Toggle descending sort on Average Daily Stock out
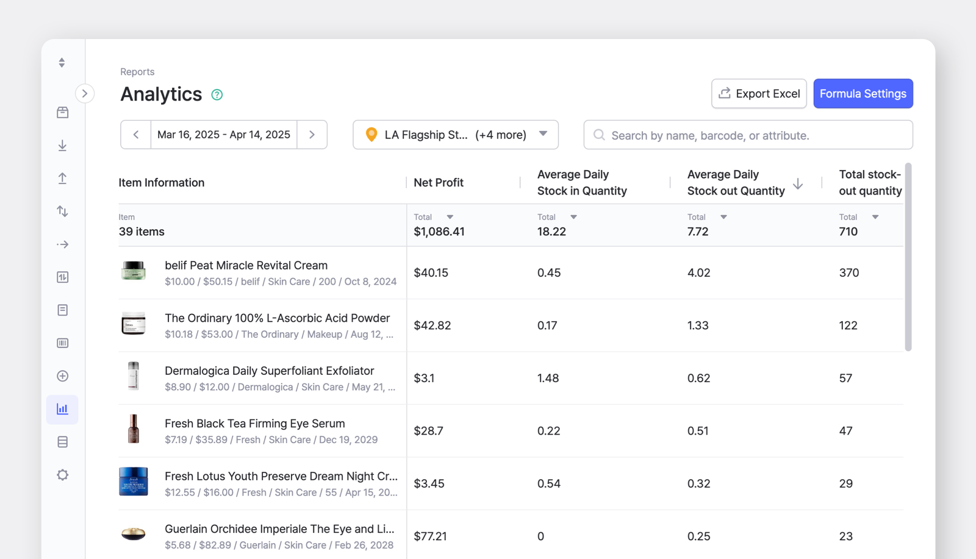This screenshot has height=559, width=976. point(798,185)
